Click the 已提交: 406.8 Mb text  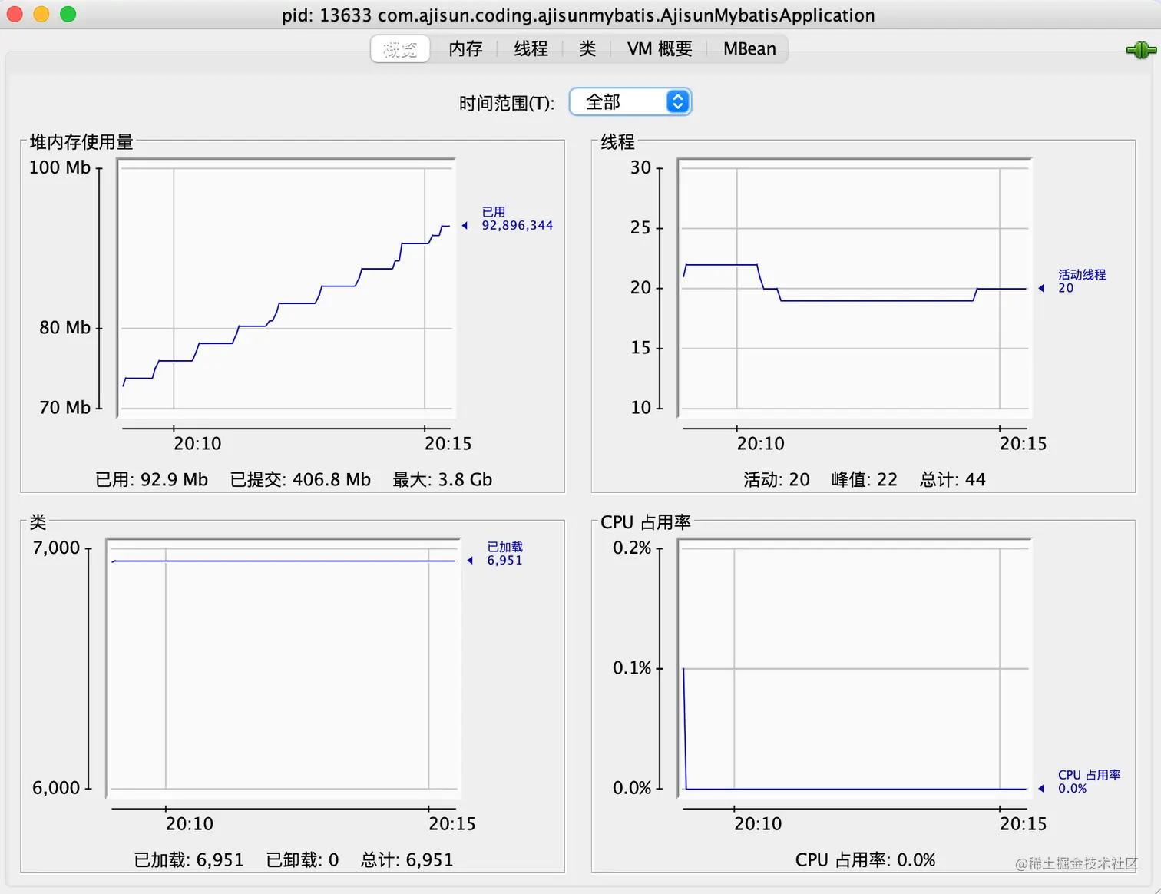(x=300, y=480)
